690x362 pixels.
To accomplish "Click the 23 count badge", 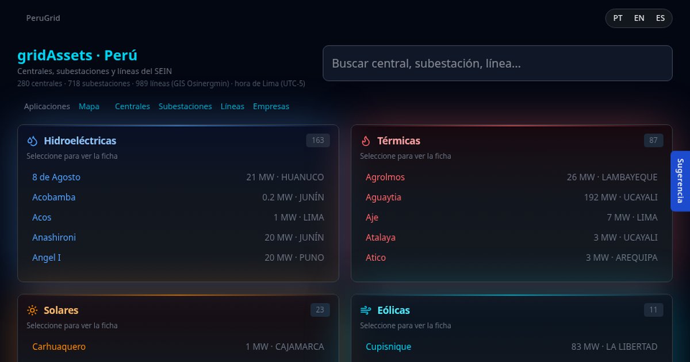I will coord(320,310).
